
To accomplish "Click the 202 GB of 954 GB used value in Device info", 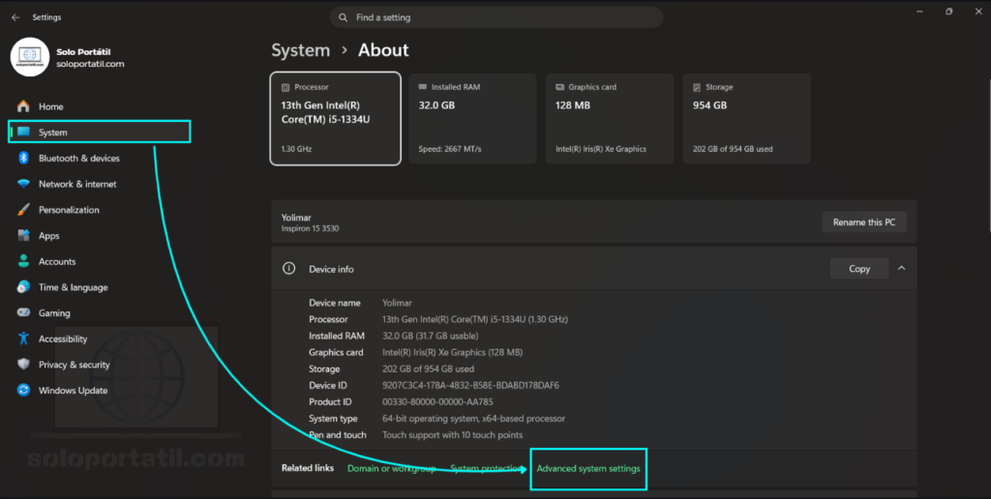I will tap(429, 368).
